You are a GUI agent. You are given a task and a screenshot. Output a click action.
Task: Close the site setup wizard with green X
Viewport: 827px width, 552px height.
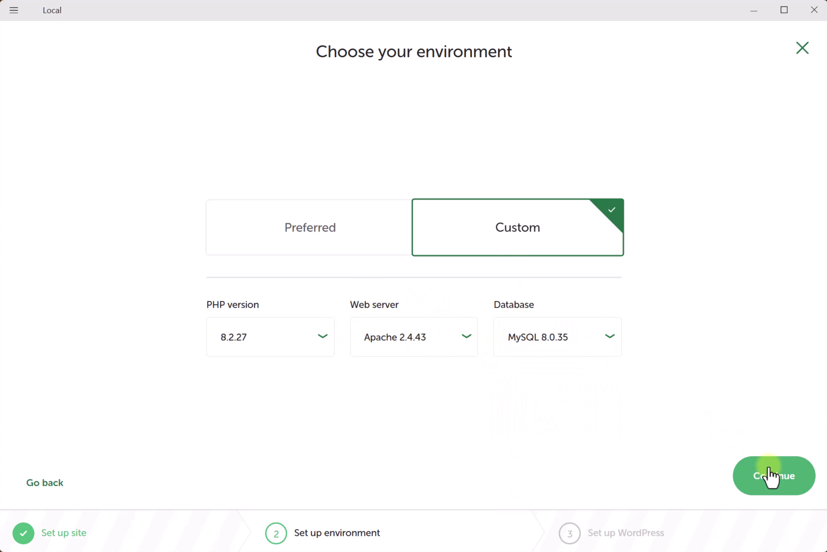[802, 48]
